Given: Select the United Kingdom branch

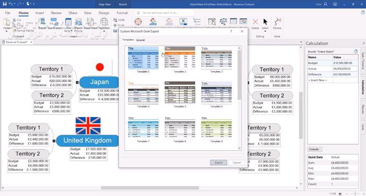Looking at the screenshot, I should coord(87,141).
